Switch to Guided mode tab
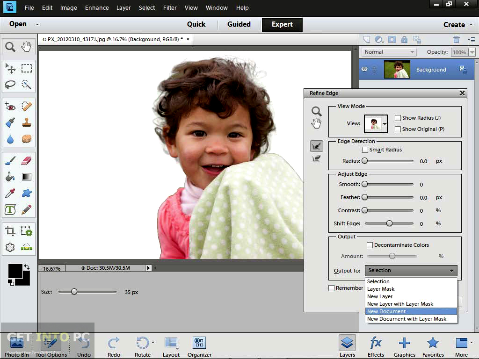This screenshot has height=359, width=479. (239, 24)
